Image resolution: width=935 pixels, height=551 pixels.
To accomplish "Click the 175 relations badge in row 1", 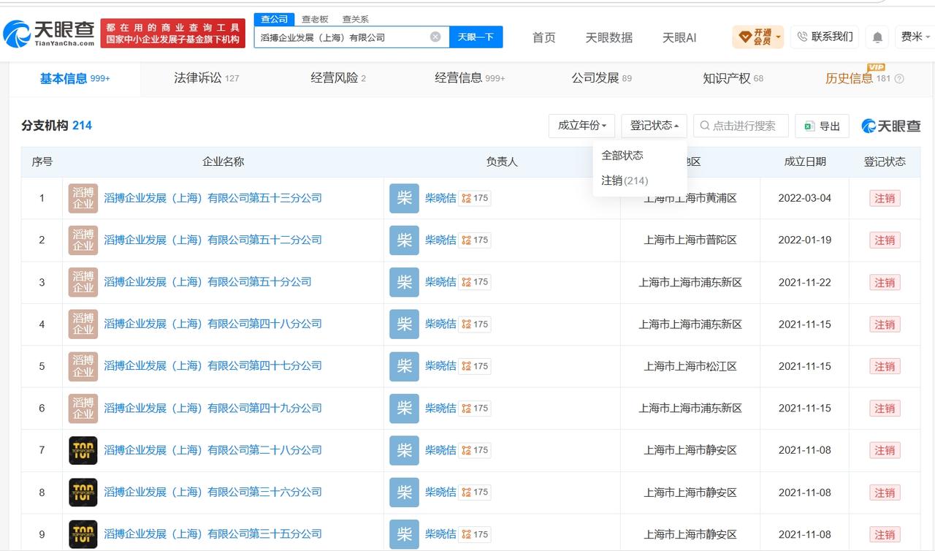I will [475, 198].
